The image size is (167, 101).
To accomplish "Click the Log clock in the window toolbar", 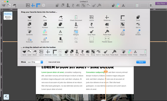I will tap(44, 5).
